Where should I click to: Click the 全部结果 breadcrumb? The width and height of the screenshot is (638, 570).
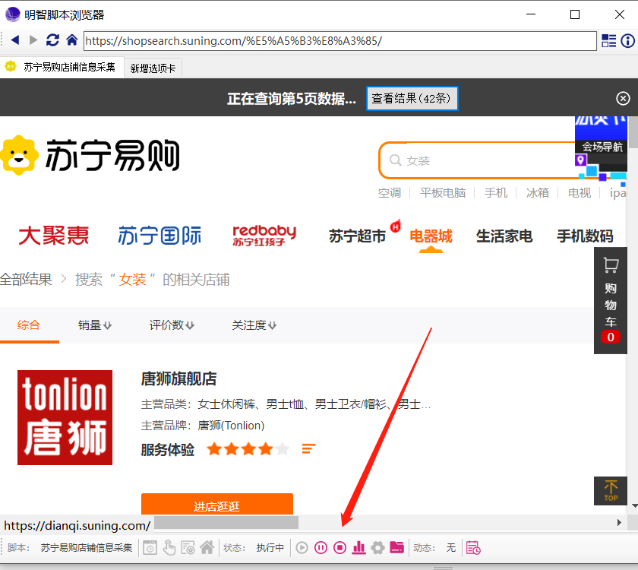click(26, 280)
